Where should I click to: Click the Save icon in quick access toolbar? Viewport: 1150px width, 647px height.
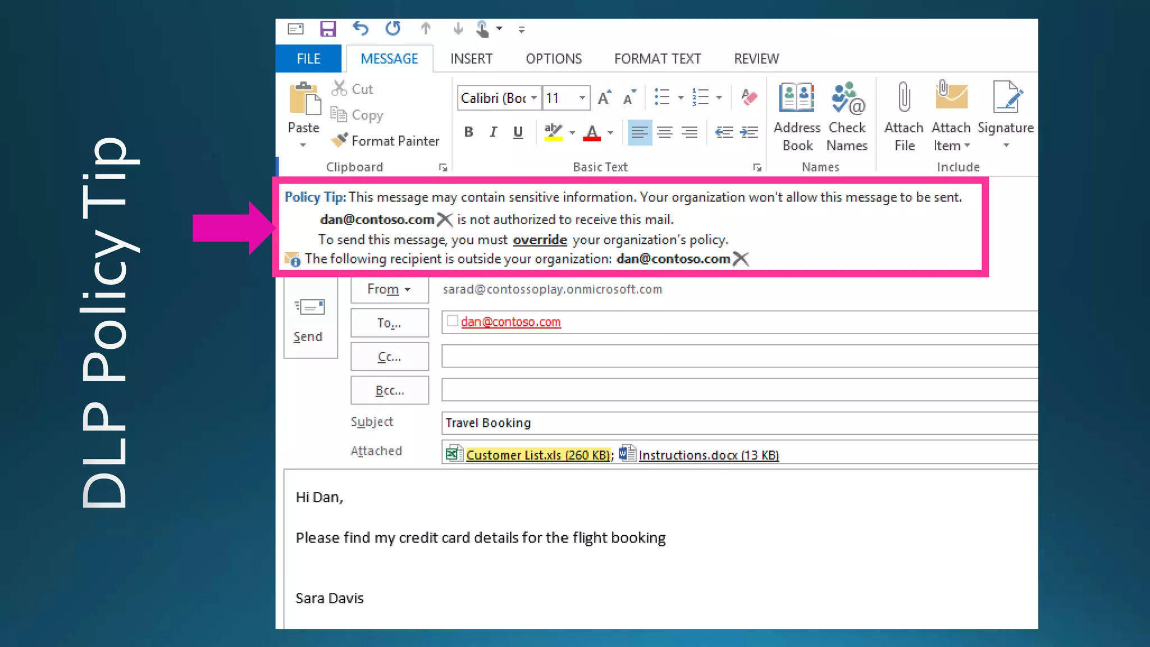327,29
